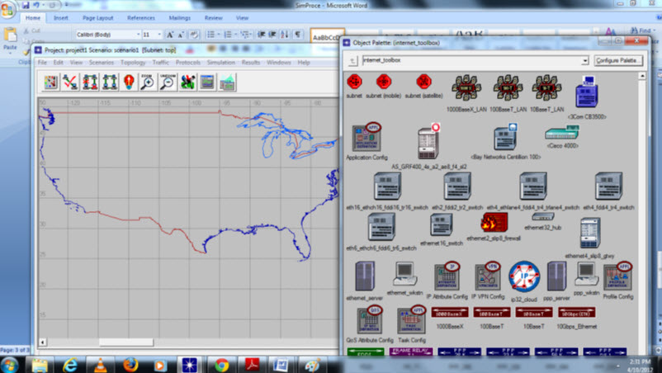Select the ethernet4_slip8_gtwy icon
Screen dimensions: 662x373
590,233
